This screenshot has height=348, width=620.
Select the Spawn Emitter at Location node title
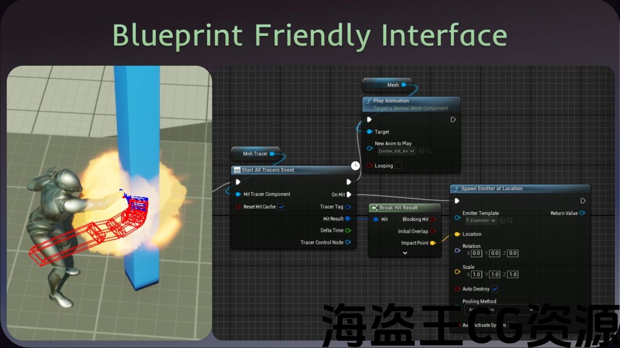click(x=491, y=188)
